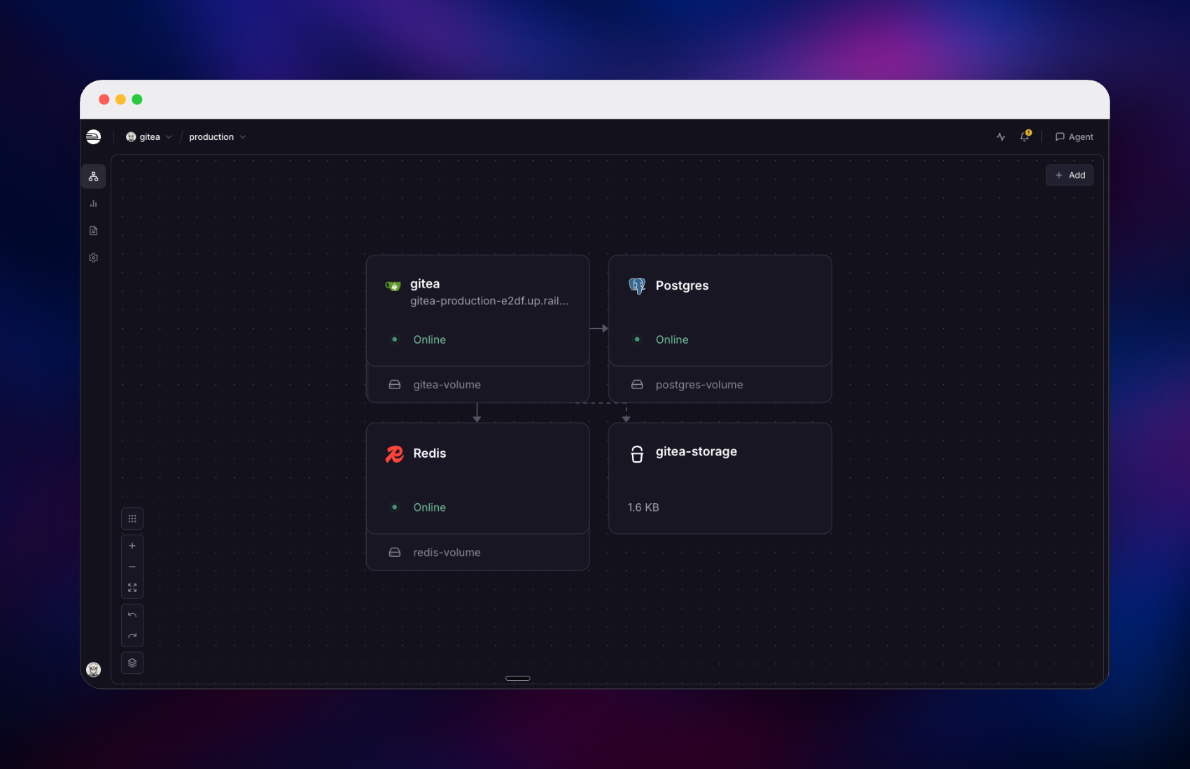Click the Add button
Screen dimensions: 1190x769
[x=1070, y=176]
